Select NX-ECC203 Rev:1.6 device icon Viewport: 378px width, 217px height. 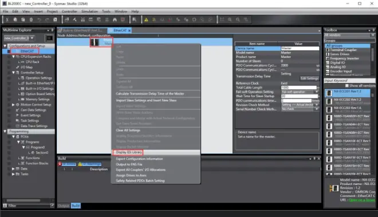(329, 109)
